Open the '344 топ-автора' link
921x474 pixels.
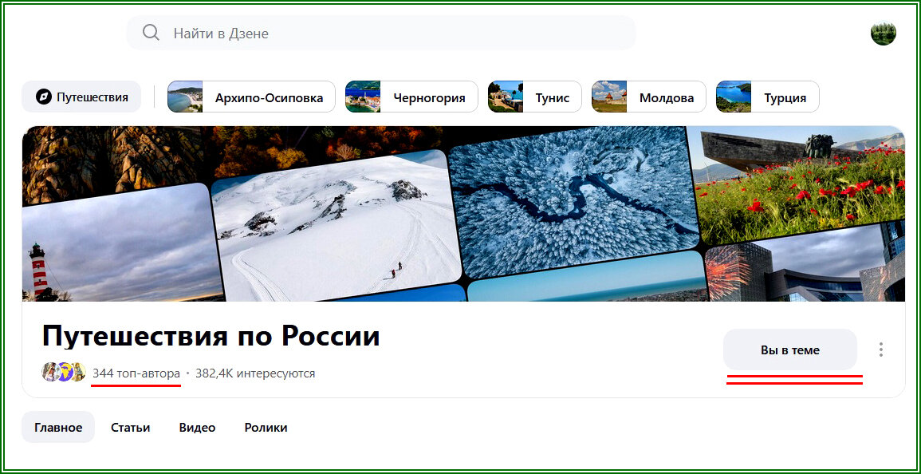pos(136,373)
